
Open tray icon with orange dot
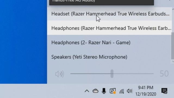coord(113,91)
